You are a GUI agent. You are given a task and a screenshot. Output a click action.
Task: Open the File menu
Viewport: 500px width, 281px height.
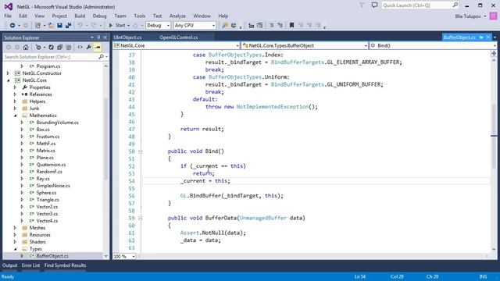pyautogui.click(x=8, y=16)
